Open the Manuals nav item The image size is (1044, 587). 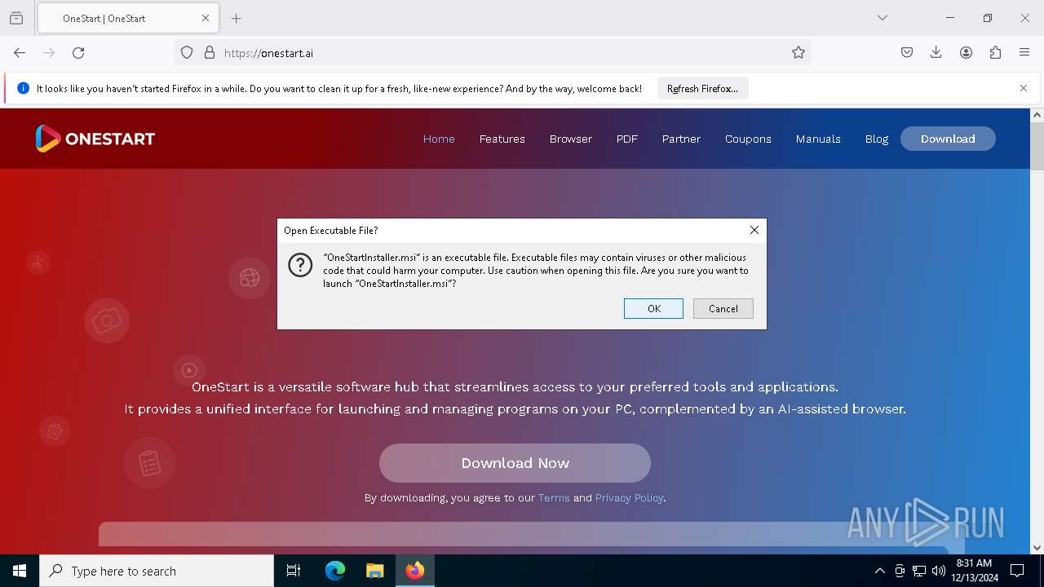click(x=818, y=139)
